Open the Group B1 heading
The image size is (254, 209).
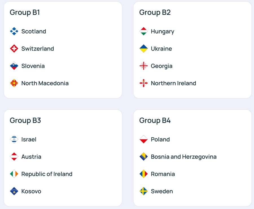pyautogui.click(x=25, y=12)
